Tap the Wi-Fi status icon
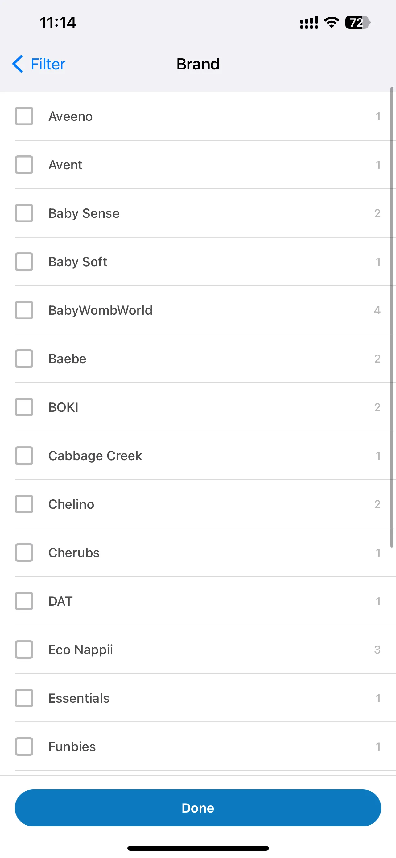396x858 pixels. [332, 22]
